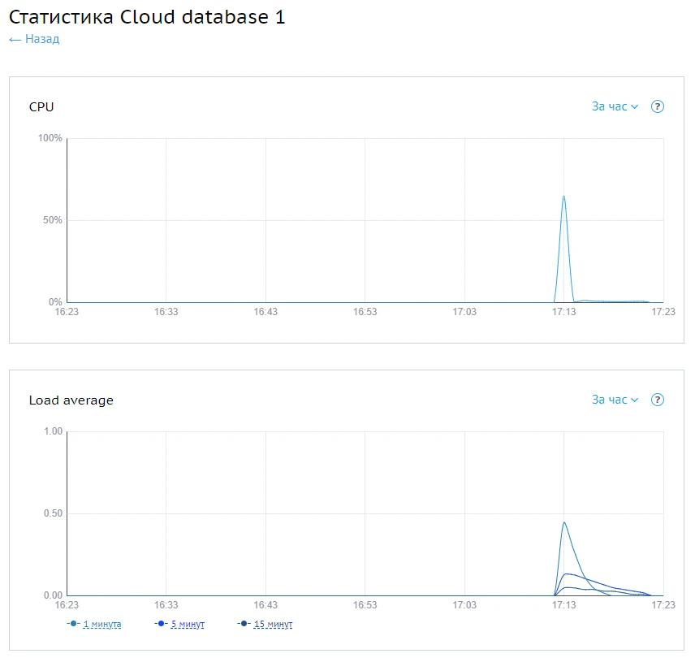
Task: Select the CPU spike peak near 17:13
Action: pos(563,196)
